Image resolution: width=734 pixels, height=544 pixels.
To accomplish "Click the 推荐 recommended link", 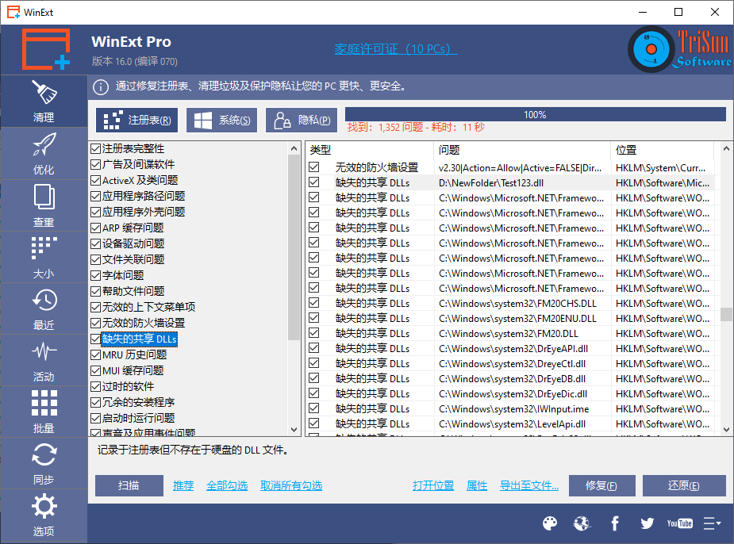I will pos(183,485).
